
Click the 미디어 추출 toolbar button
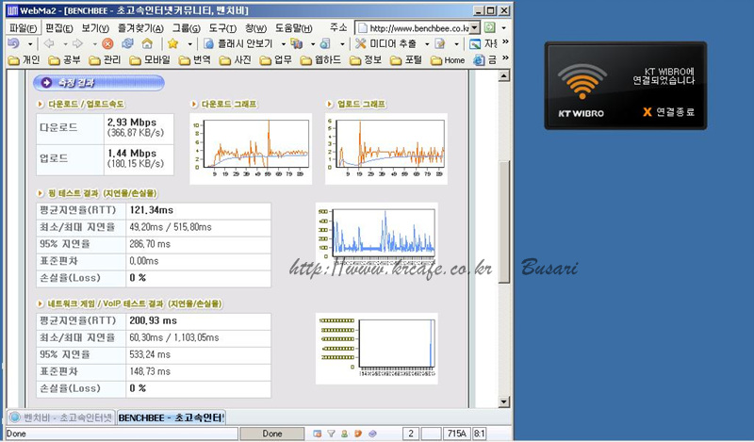click(x=386, y=43)
